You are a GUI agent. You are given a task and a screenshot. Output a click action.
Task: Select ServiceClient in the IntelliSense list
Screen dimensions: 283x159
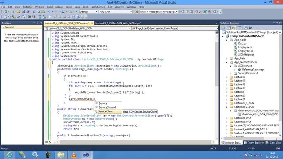coord(108,111)
